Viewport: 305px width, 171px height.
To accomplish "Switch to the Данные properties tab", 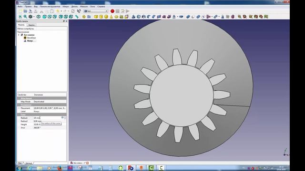I will tap(29, 163).
